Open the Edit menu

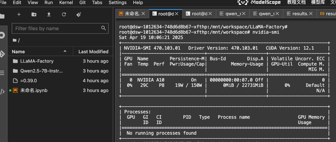pyautogui.click(x=17, y=3)
